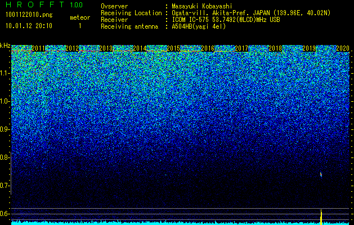The image size is (354, 225).
Task: Click the Receiver label
Action: (114, 20)
